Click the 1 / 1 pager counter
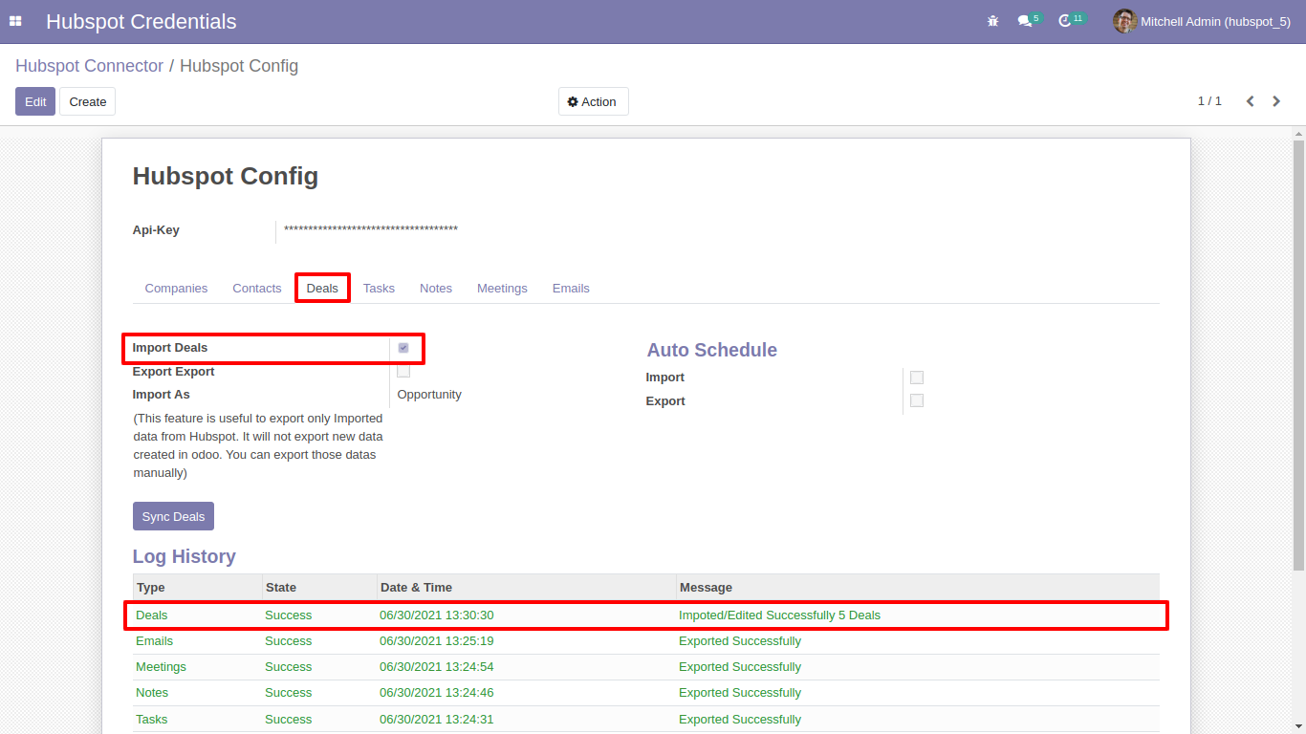The image size is (1306, 734). [x=1209, y=101]
